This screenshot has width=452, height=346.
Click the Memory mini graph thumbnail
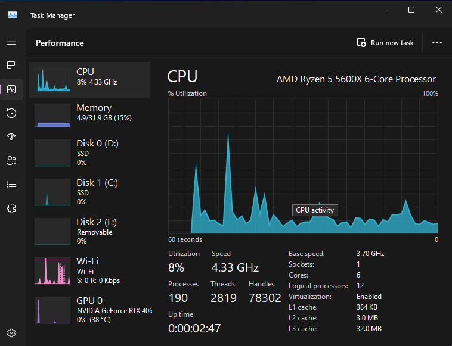tap(52, 116)
